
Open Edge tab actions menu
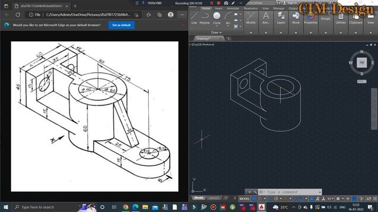tap(6, 6)
